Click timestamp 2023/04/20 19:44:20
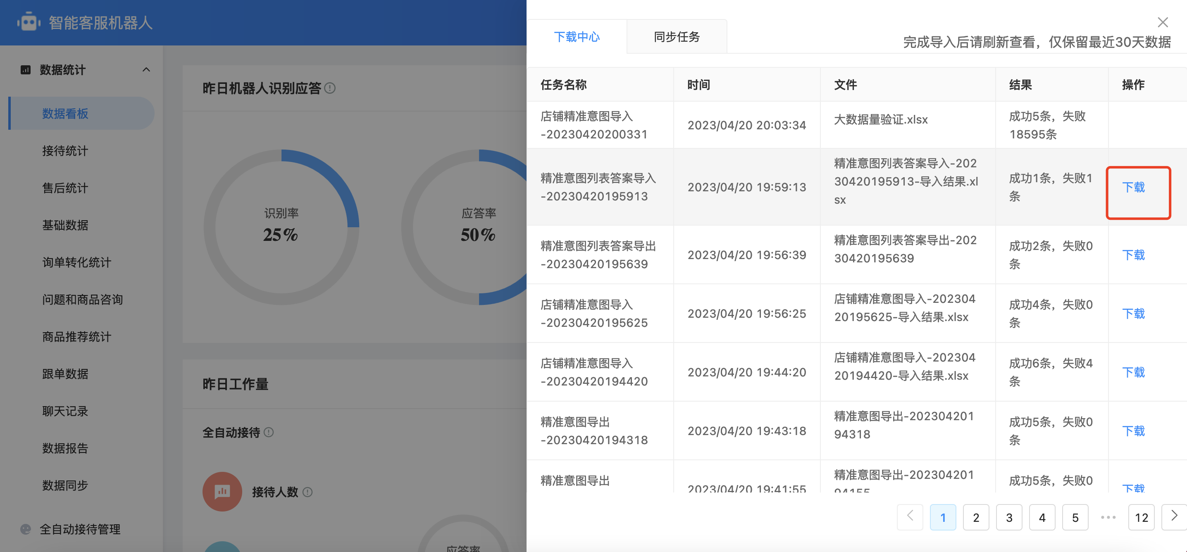 (746, 372)
